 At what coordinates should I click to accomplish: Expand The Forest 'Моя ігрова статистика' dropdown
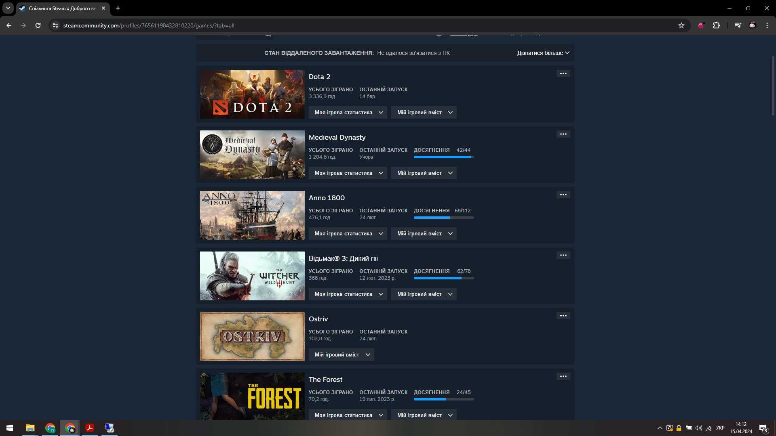(348, 415)
